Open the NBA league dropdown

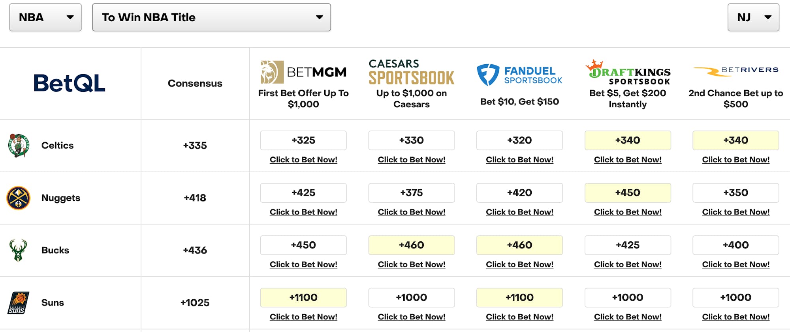click(x=45, y=17)
